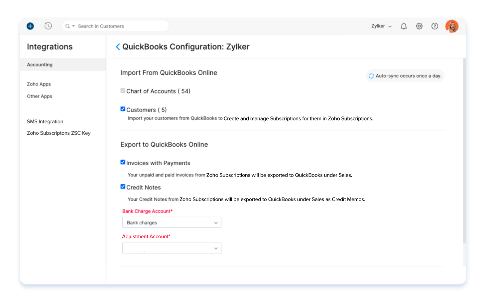Click the user profile avatar
478x304 pixels.
(452, 26)
